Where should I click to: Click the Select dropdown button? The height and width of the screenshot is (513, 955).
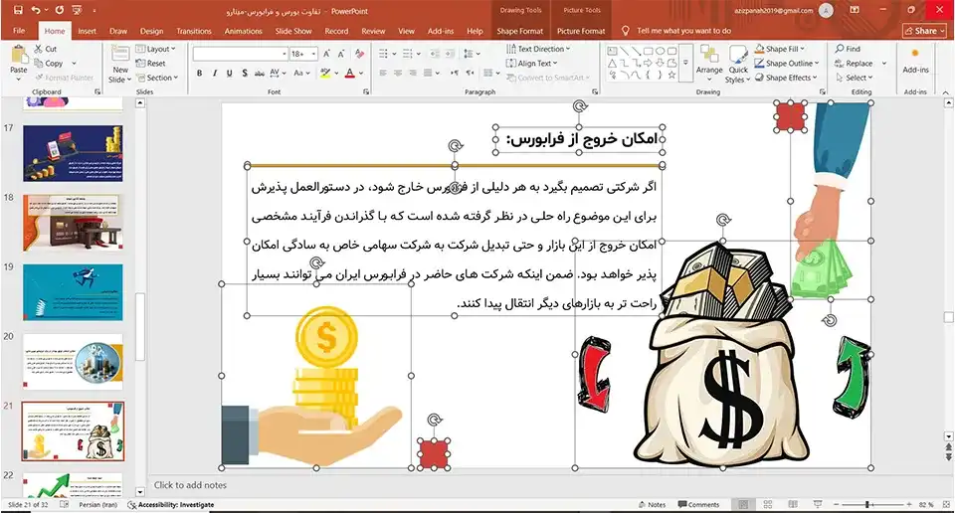coord(855,78)
